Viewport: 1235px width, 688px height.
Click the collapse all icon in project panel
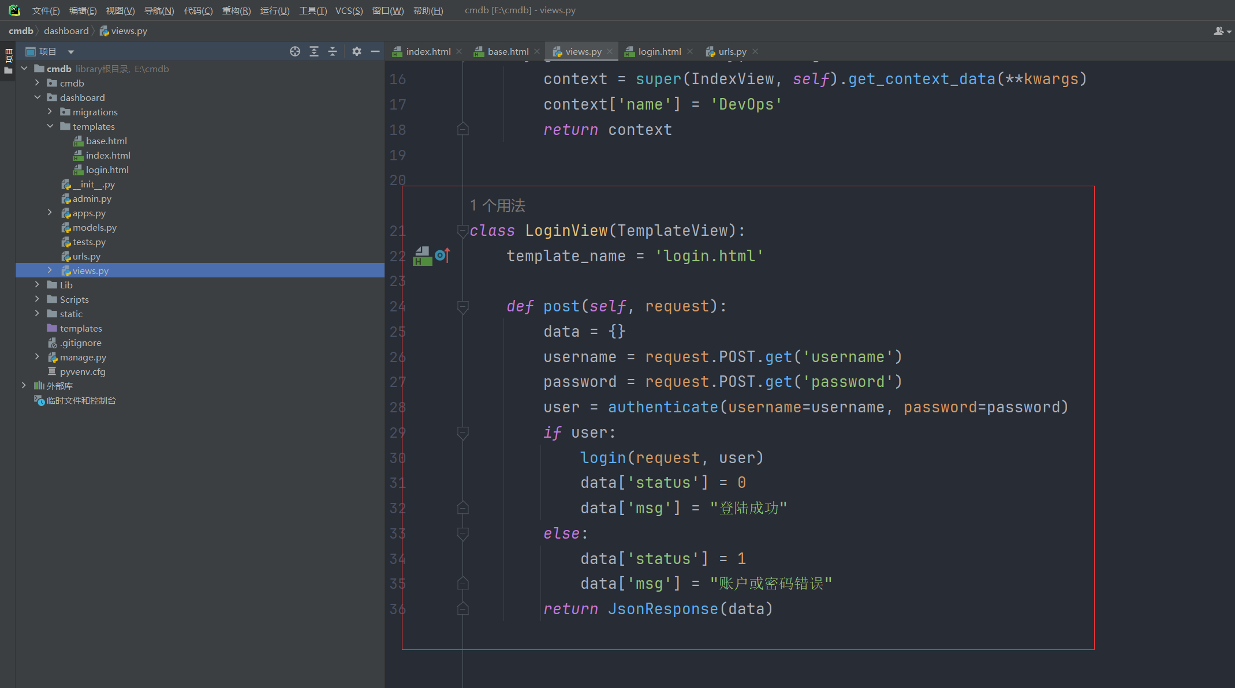(333, 51)
